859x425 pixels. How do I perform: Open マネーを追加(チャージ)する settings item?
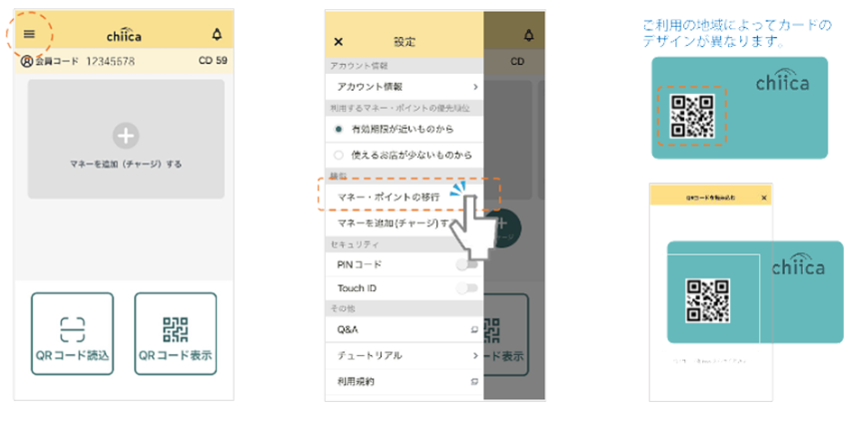pyautogui.click(x=405, y=223)
